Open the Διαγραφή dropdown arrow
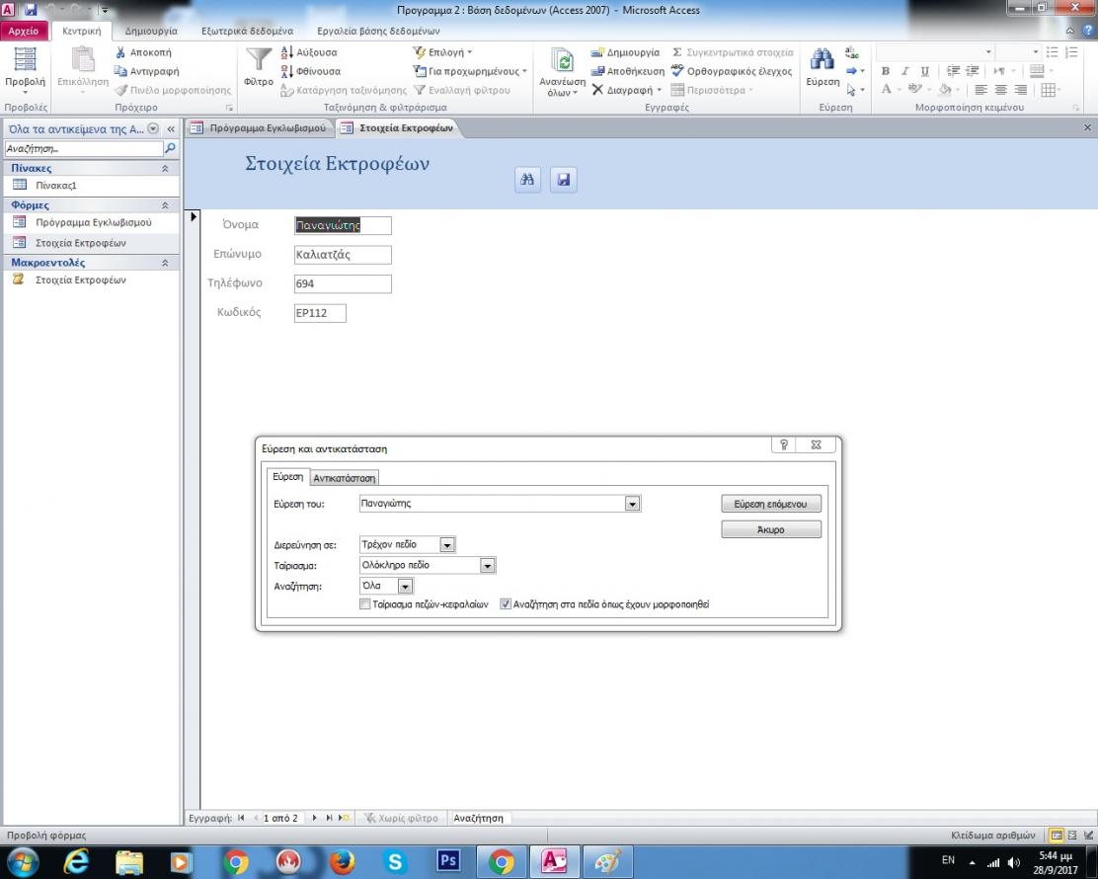Viewport: 1098px width, 879px height. [659, 90]
